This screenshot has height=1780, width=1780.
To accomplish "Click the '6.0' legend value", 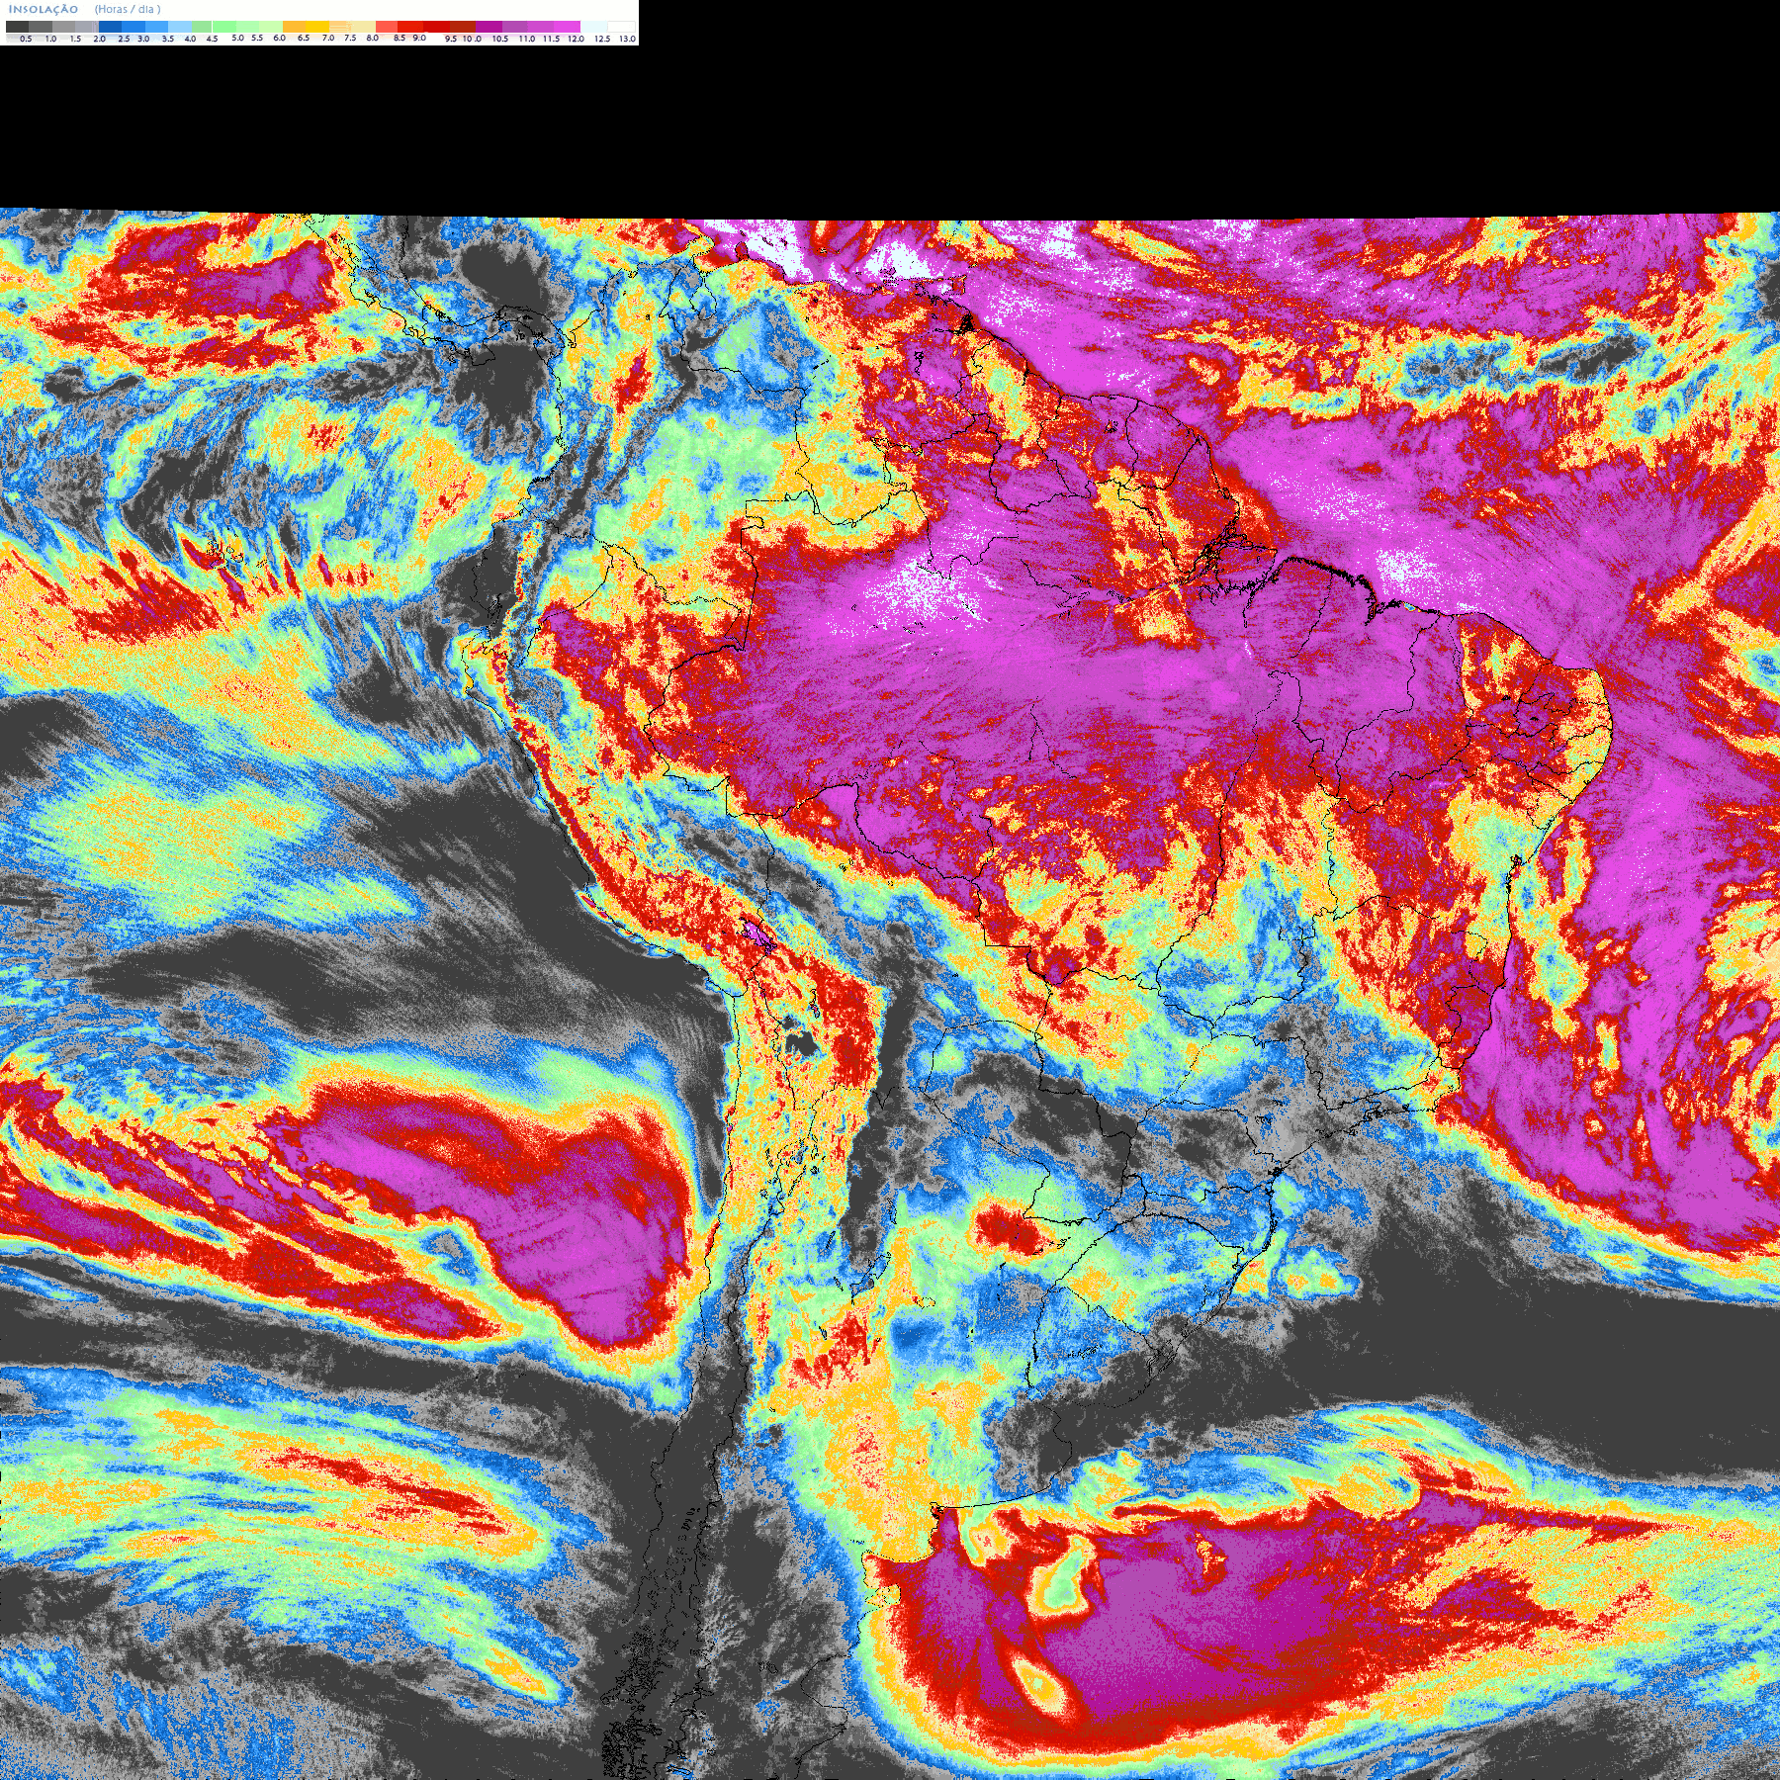I will point(280,38).
